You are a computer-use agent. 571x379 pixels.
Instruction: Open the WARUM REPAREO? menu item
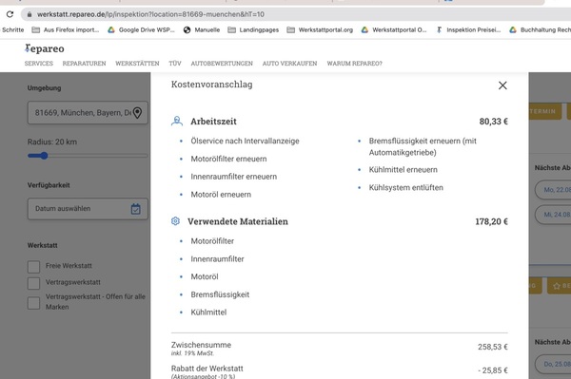pyautogui.click(x=354, y=64)
